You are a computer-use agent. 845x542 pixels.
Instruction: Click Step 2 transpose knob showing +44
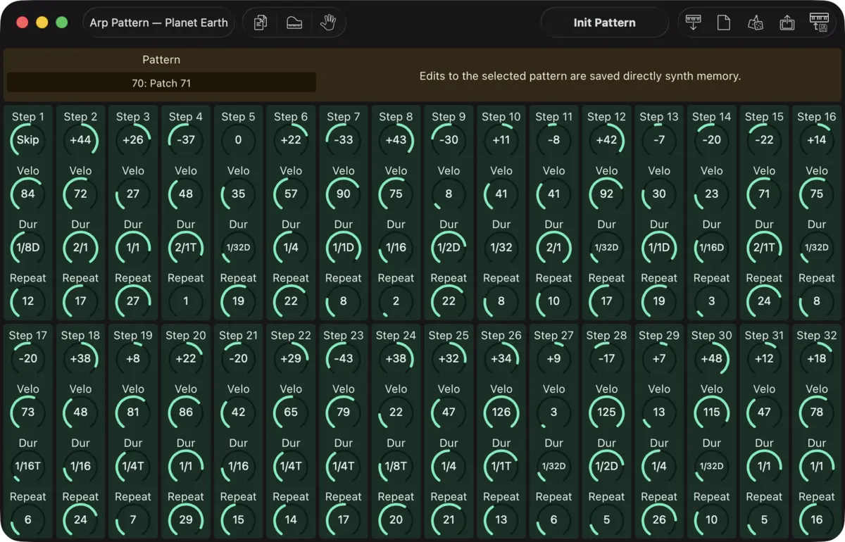coord(80,140)
